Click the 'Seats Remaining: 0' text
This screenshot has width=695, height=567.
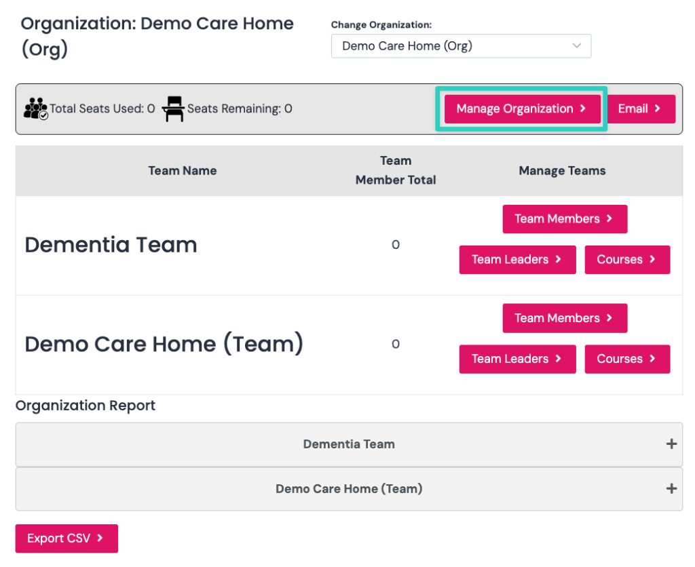[240, 109]
